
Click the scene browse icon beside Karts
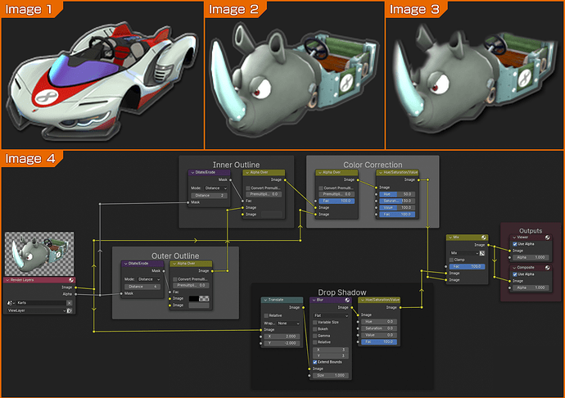coord(10,303)
